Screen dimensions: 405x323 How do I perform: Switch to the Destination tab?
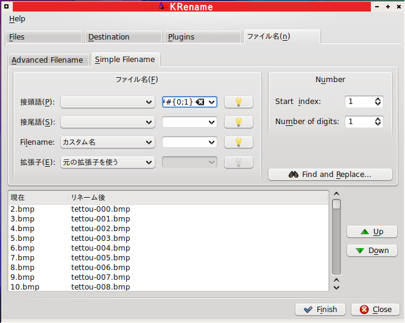(x=123, y=37)
